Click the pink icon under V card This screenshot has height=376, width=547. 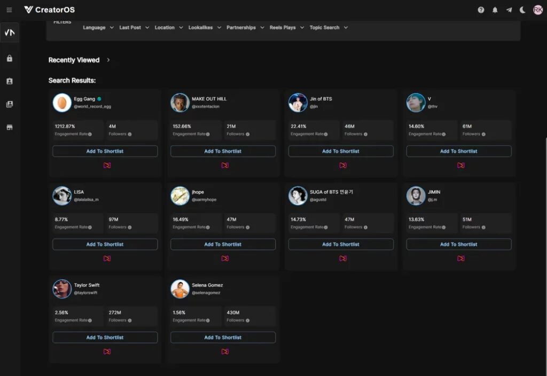click(461, 166)
